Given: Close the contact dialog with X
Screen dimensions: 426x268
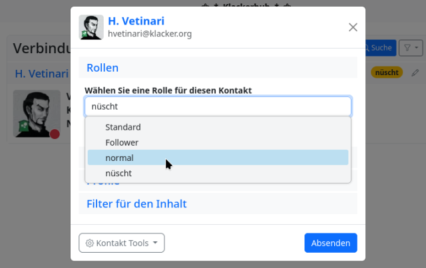Looking at the screenshot, I should click(x=353, y=27).
